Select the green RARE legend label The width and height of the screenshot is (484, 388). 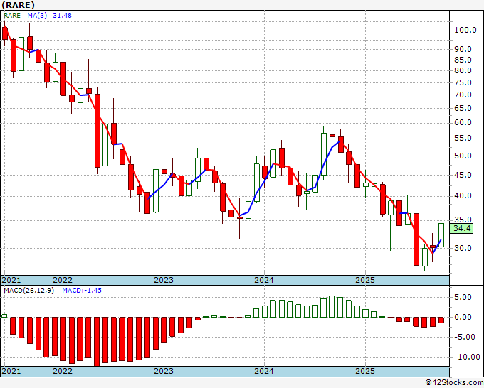tap(12, 16)
